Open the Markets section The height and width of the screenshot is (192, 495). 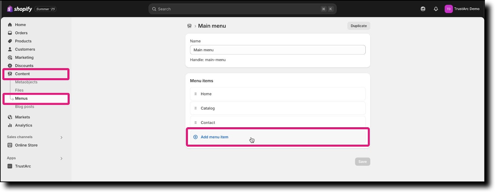[x=23, y=117]
